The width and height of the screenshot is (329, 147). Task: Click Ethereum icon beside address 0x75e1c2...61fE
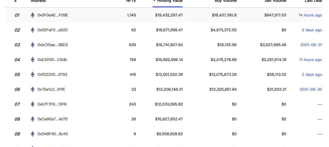point(33,90)
